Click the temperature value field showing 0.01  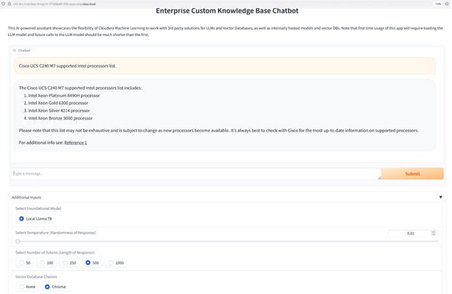(x=409, y=233)
